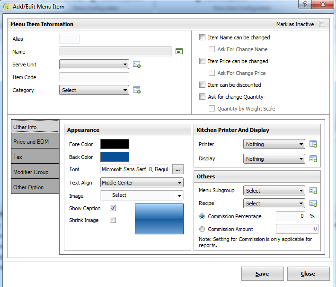This screenshot has width=336, height=287.
Task: Click the AB icon beside Name field
Action: click(x=179, y=52)
